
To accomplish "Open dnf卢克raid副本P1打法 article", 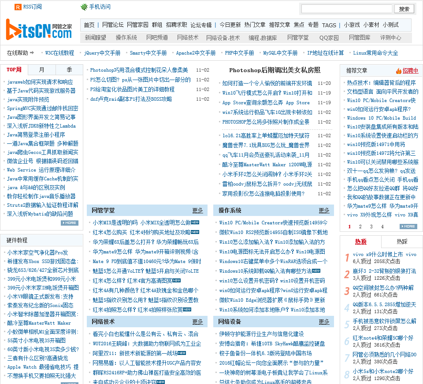I will [x=131, y=99].
